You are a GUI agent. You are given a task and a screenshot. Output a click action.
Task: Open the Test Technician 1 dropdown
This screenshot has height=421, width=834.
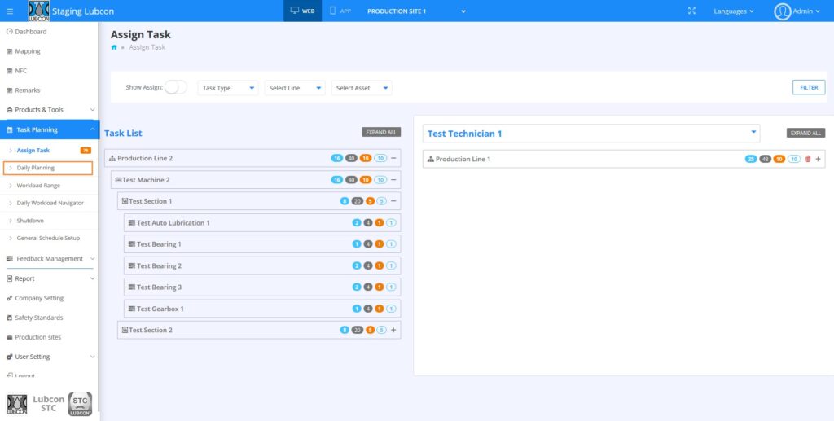(x=591, y=134)
